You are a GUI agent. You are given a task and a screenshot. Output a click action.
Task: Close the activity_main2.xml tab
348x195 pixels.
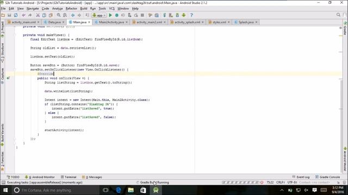point(165,22)
